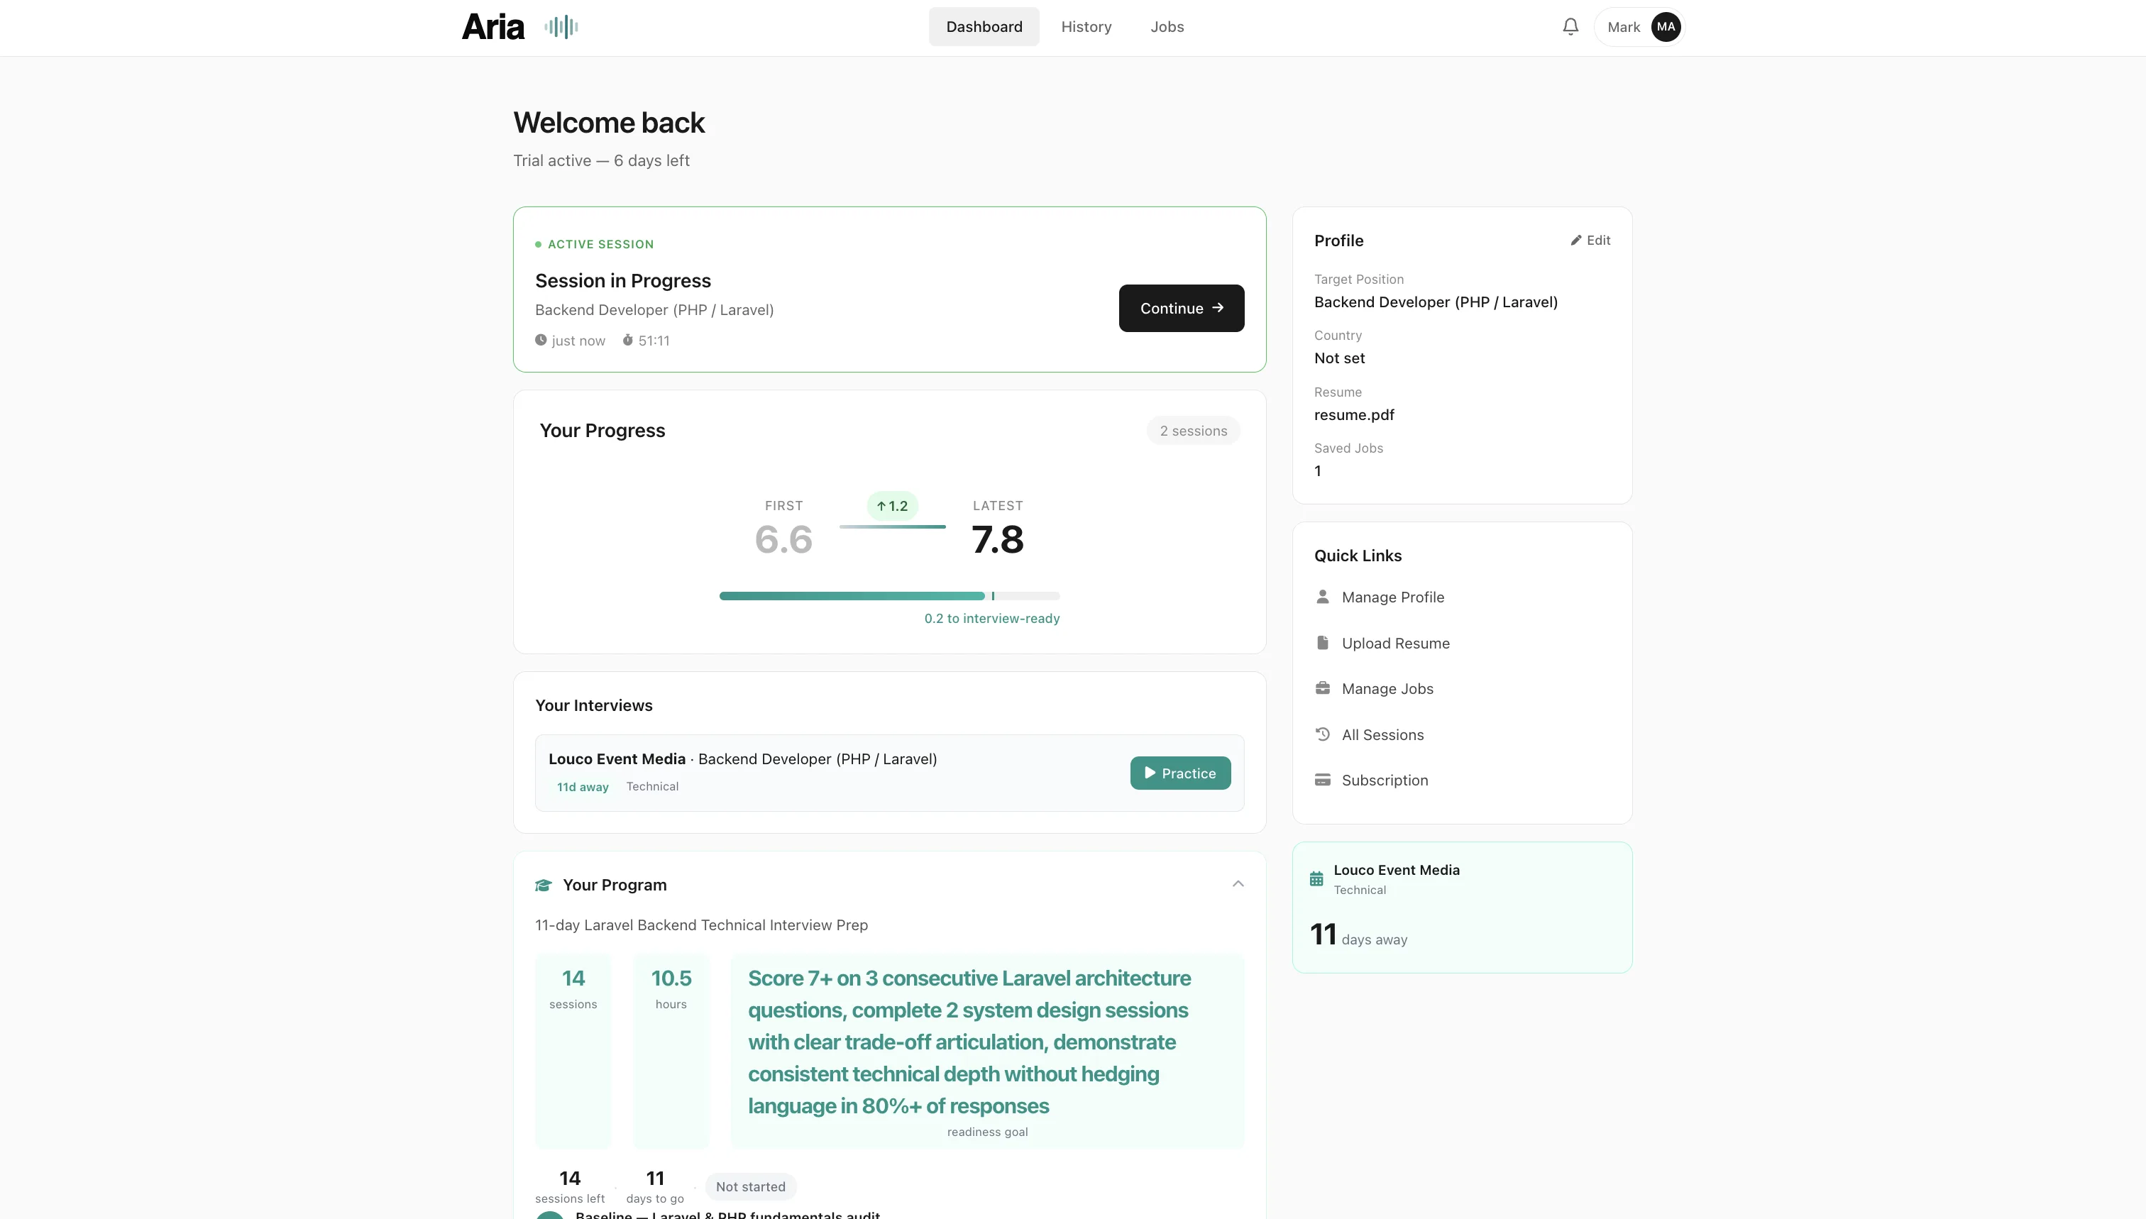The width and height of the screenshot is (2146, 1219).
Task: Collapse the Your Program section
Action: coord(1238,884)
